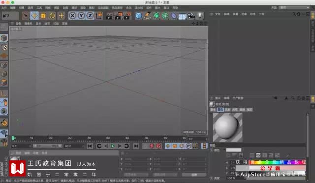Click Render View clapperboard icon

[x=109, y=16]
